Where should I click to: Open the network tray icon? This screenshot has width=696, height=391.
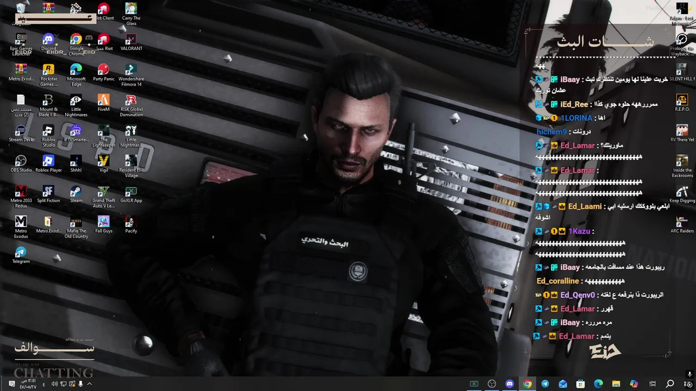click(x=64, y=384)
